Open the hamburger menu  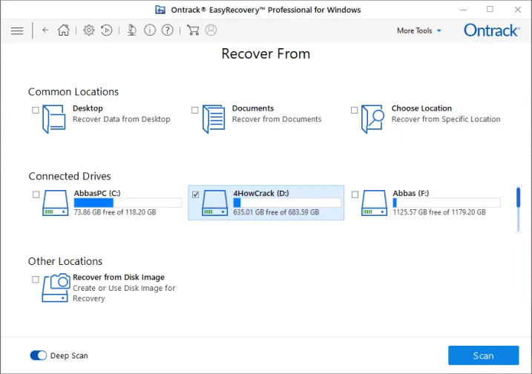(x=17, y=31)
